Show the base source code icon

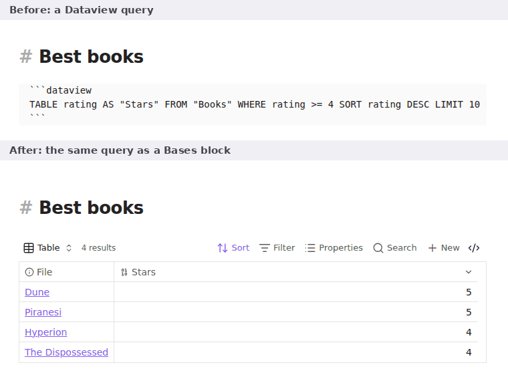pos(474,248)
